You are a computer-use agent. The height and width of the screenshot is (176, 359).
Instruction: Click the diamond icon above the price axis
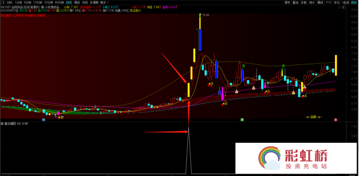pyautogui.click(x=340, y=7)
